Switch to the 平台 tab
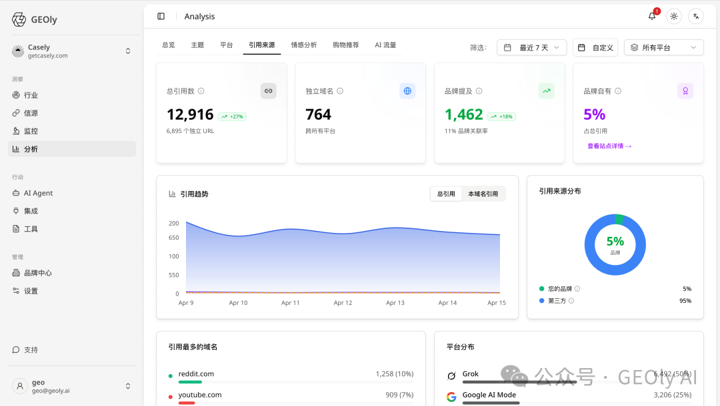 [227, 45]
